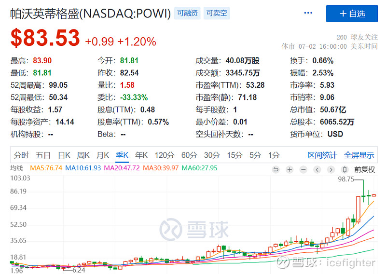
Task: Switch to the 1分 interval tab
Action: [x=274, y=155]
